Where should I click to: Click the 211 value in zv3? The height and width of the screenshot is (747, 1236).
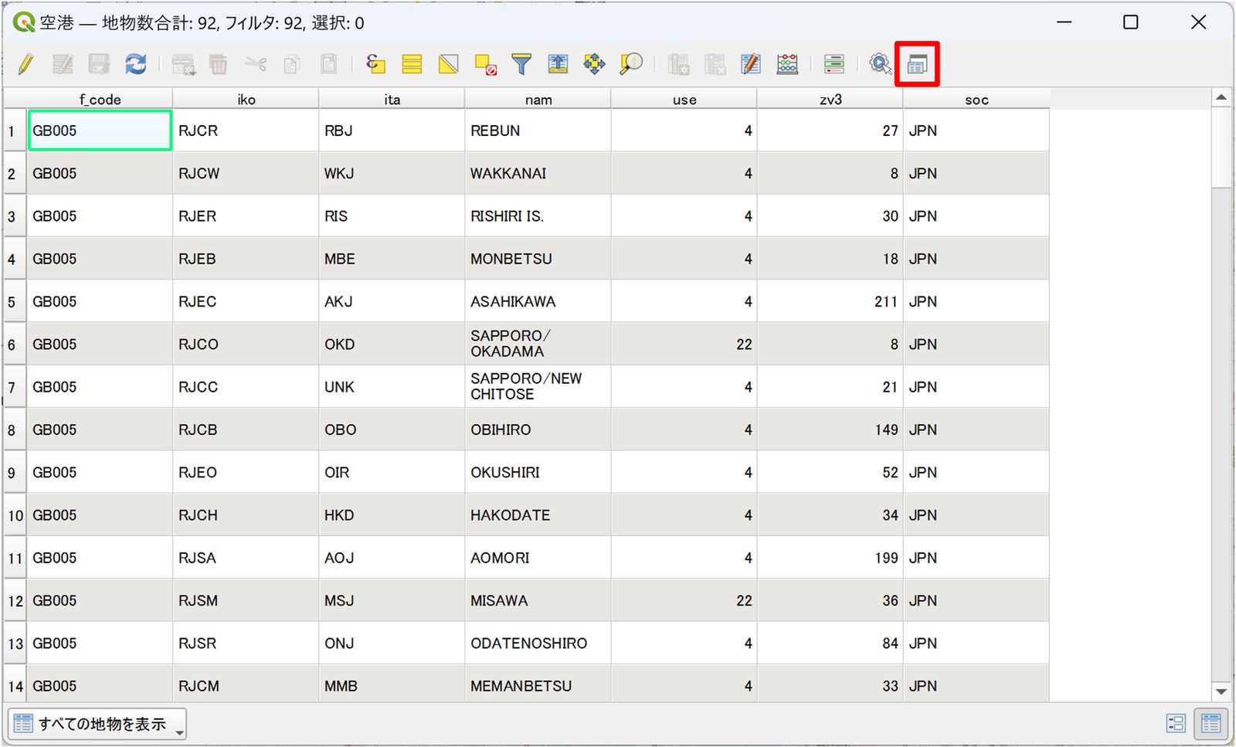click(x=830, y=301)
